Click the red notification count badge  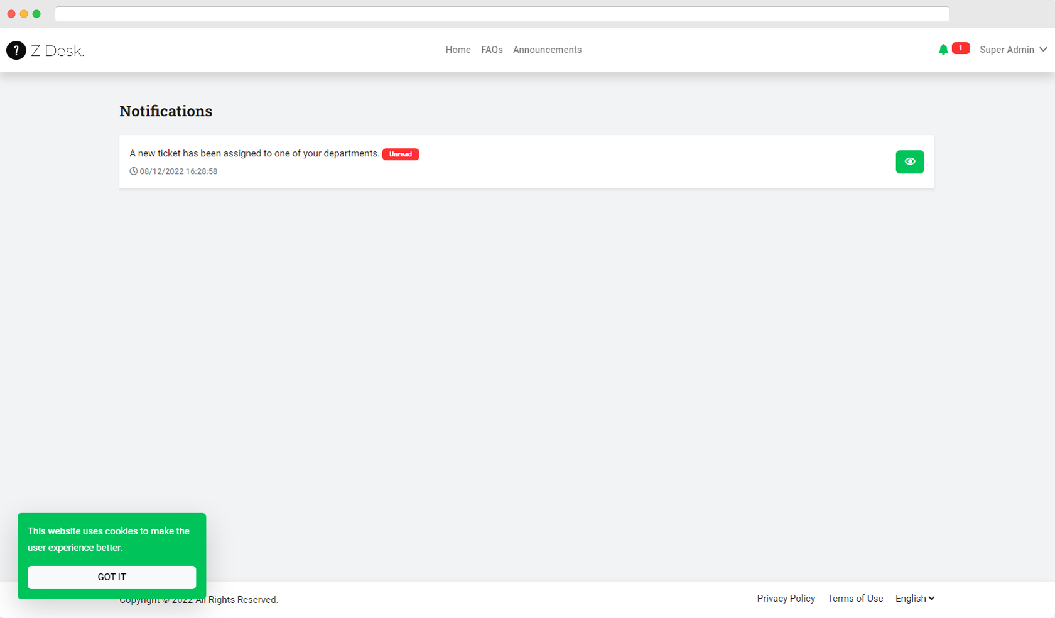960,48
